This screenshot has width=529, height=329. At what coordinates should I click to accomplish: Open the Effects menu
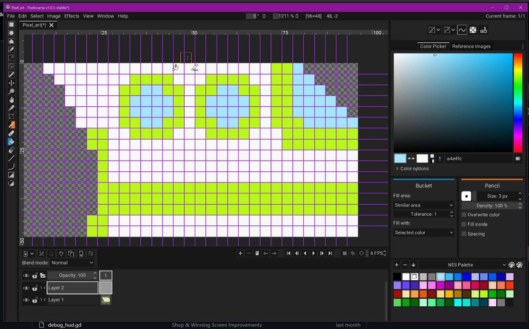71,16
